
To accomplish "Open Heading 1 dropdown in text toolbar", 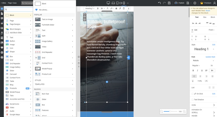I will pyautogui.click(x=90, y=8).
